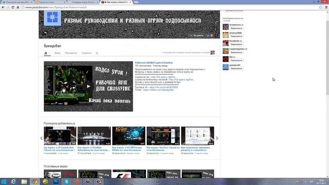
Task: Open the browser home page icon
Action: 18,7
